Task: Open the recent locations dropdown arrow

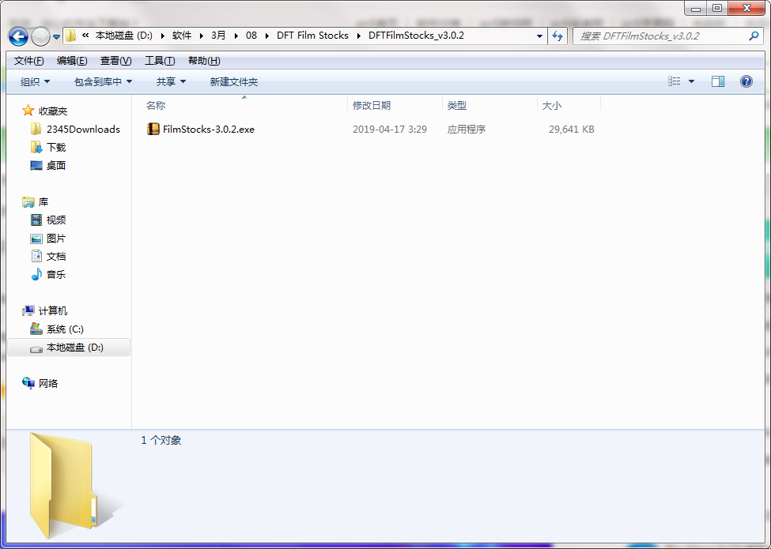Action: tap(56, 37)
